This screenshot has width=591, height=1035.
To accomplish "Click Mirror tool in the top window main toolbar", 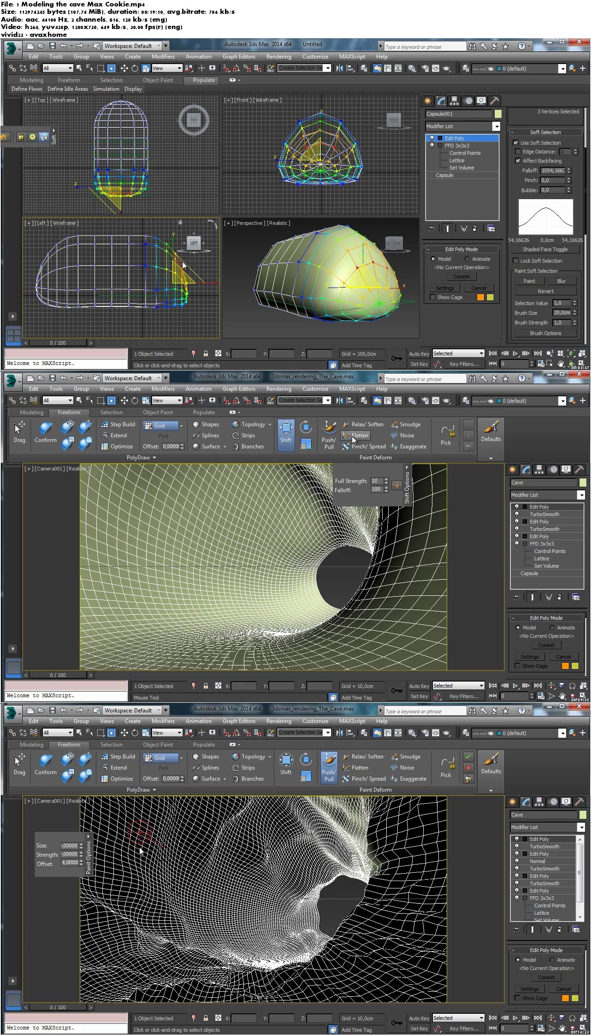I will pyautogui.click(x=340, y=68).
